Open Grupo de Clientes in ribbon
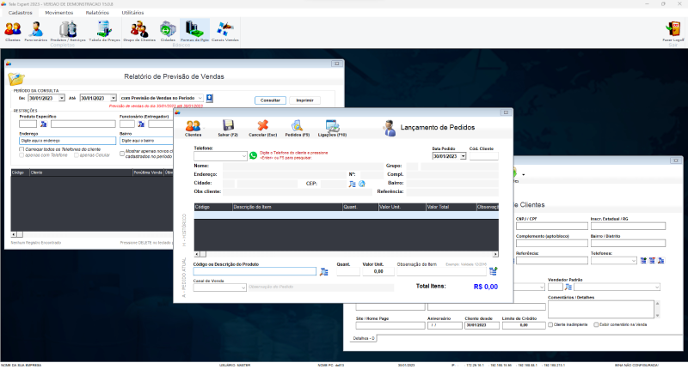Viewport: 688px width, 369px height. click(139, 31)
